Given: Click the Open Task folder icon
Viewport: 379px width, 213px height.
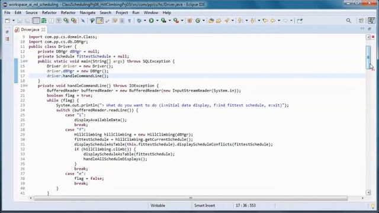Looking at the screenshot, I should pyautogui.click(x=219, y=21).
